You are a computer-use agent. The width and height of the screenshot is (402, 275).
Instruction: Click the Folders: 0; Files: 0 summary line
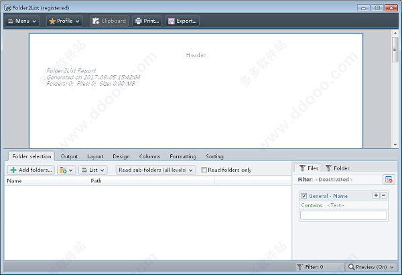[90, 84]
